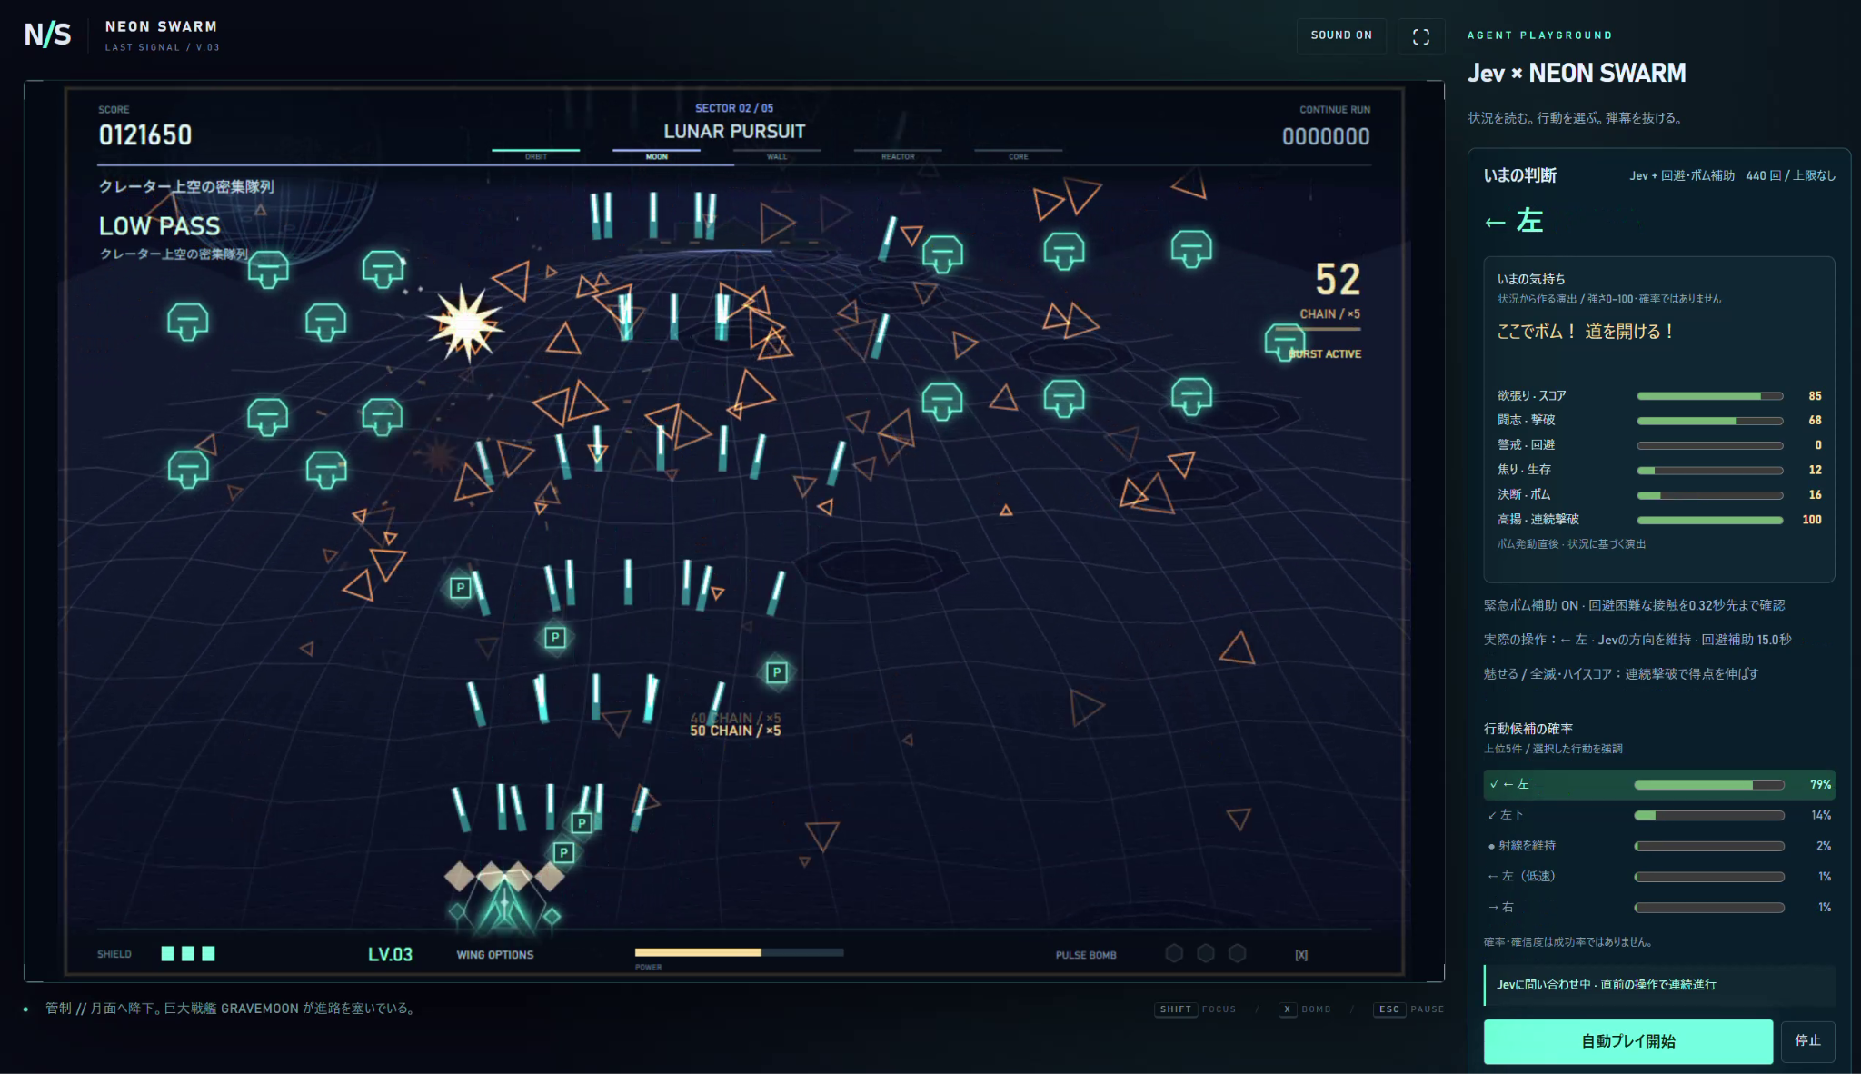Click the white explosion burst icon
The image size is (1861, 1074).
(465, 323)
